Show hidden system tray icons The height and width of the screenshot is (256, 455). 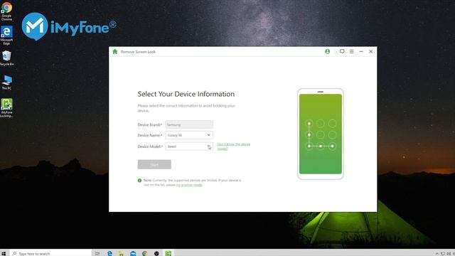pos(437,254)
